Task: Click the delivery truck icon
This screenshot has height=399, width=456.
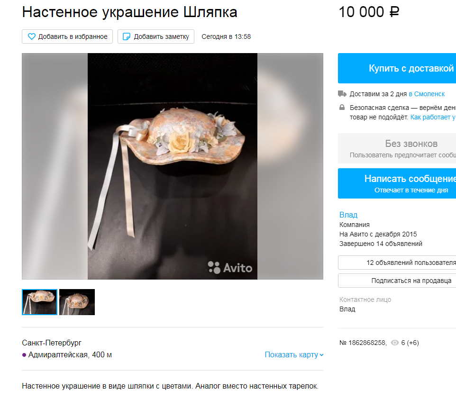Action: [x=342, y=94]
